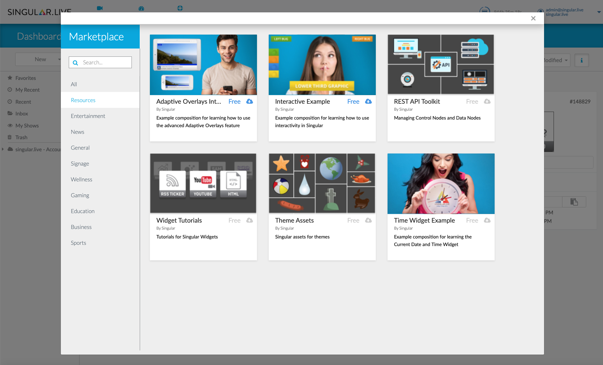Download Interactive Example via cloud icon

pos(369,101)
